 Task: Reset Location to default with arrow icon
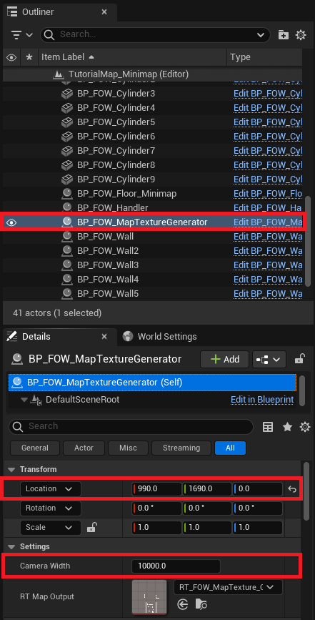pos(292,489)
